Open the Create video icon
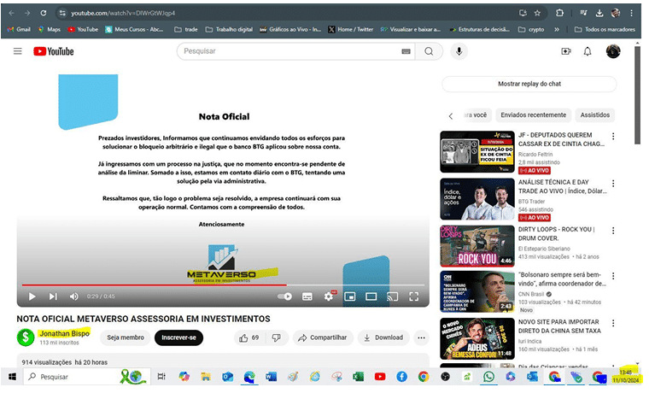 click(x=566, y=51)
